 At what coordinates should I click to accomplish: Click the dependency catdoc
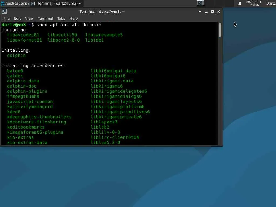point(15,76)
